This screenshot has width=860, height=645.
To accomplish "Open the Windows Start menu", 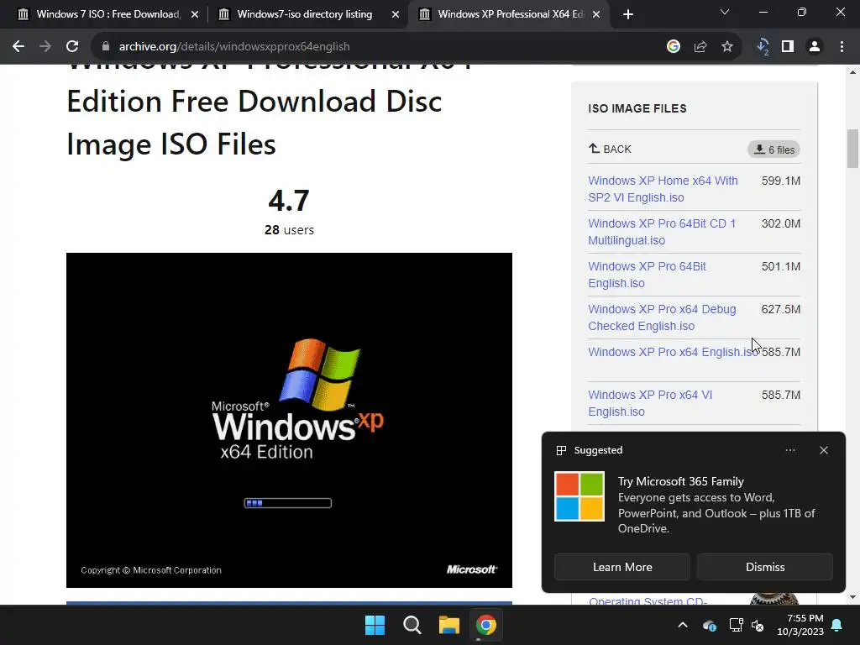I will [375, 625].
